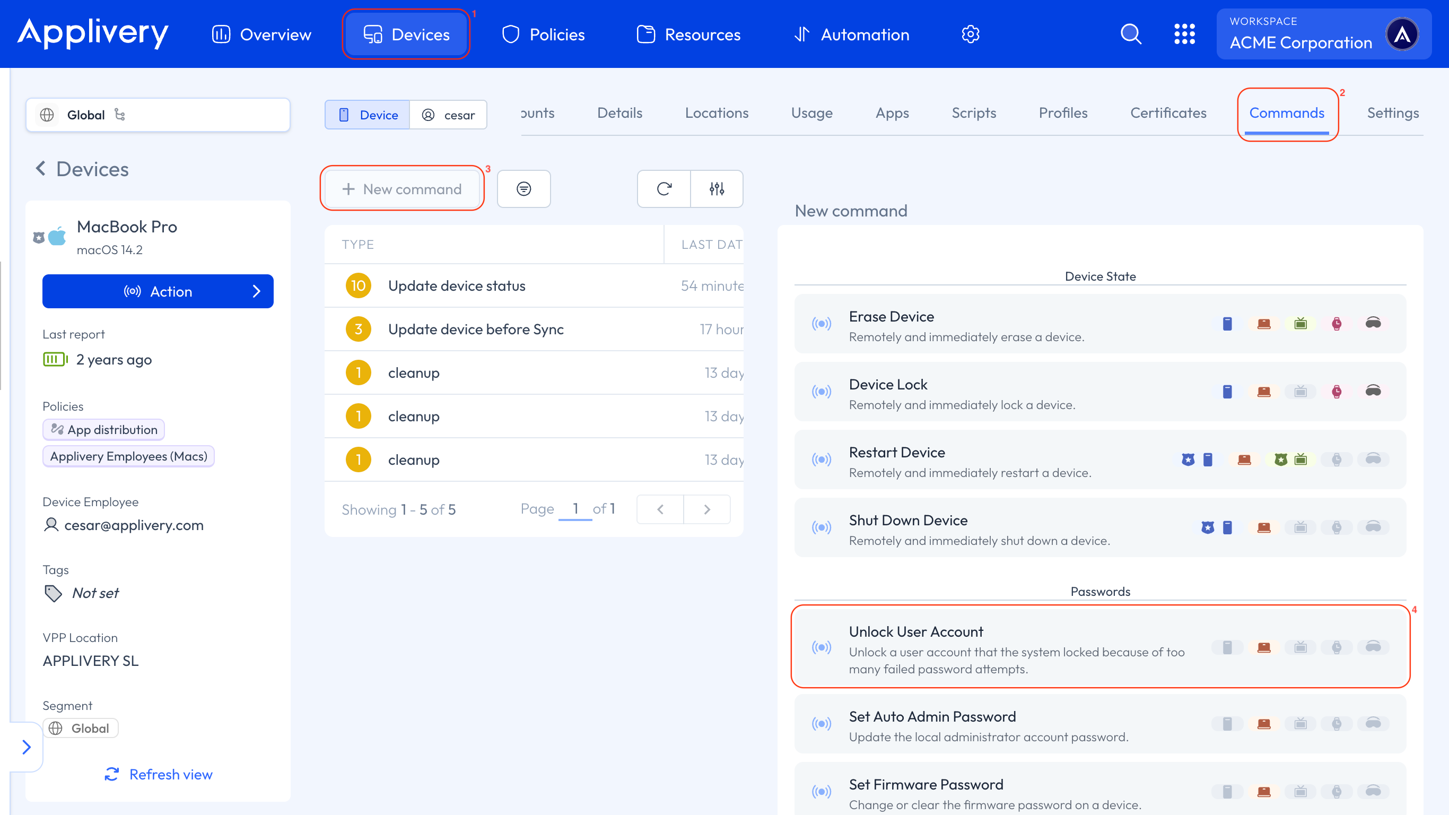Open column adjustments sliders icon
The width and height of the screenshot is (1449, 815).
[x=717, y=189]
